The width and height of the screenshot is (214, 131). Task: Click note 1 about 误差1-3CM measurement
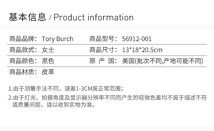coord(66,88)
